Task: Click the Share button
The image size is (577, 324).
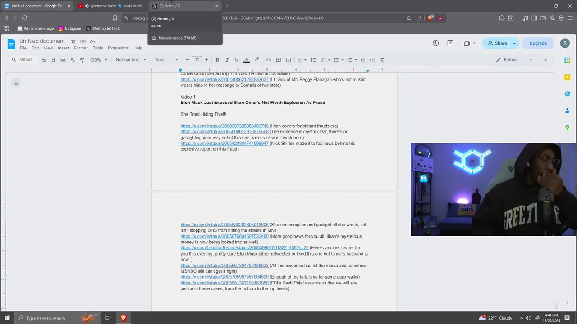Action: (497, 43)
